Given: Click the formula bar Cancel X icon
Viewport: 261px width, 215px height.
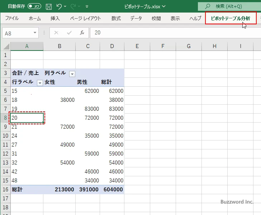Looking at the screenshot, I should click(56, 33).
